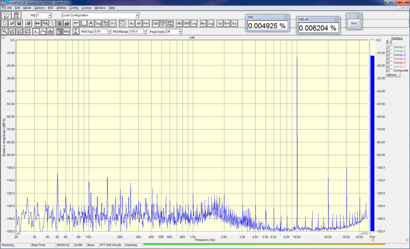The height and width of the screenshot is (249, 410).
Task: Click the THD+N panel corner button
Action: (x=337, y=19)
